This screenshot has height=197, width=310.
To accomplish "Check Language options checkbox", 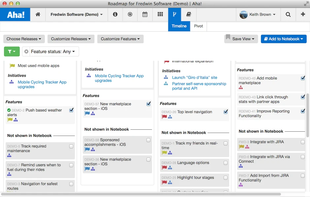I will pos(225,163).
